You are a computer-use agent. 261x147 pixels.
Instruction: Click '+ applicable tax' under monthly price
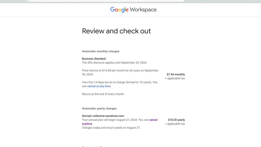pyautogui.click(x=175, y=78)
